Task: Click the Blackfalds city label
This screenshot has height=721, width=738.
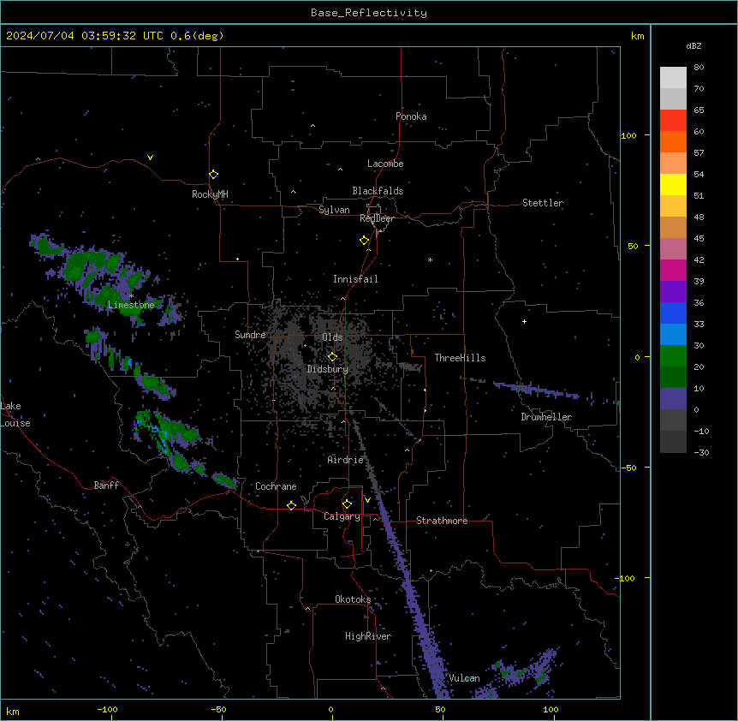Action: pos(378,191)
